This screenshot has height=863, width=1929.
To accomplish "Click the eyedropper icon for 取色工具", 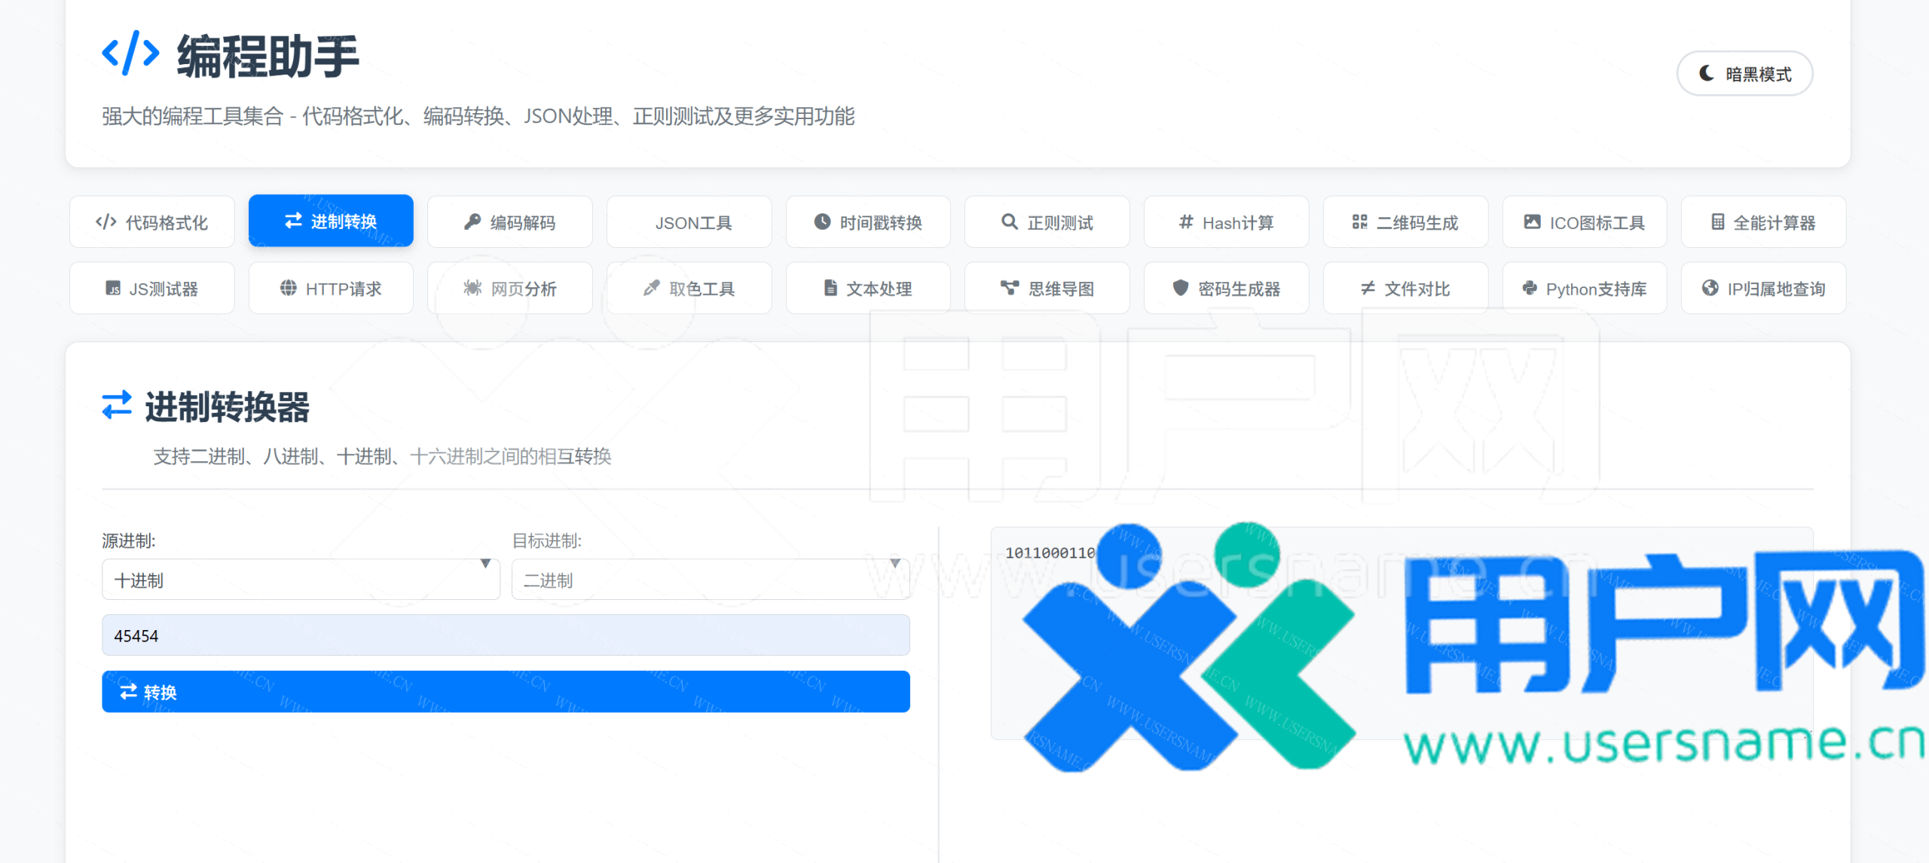I will point(651,288).
